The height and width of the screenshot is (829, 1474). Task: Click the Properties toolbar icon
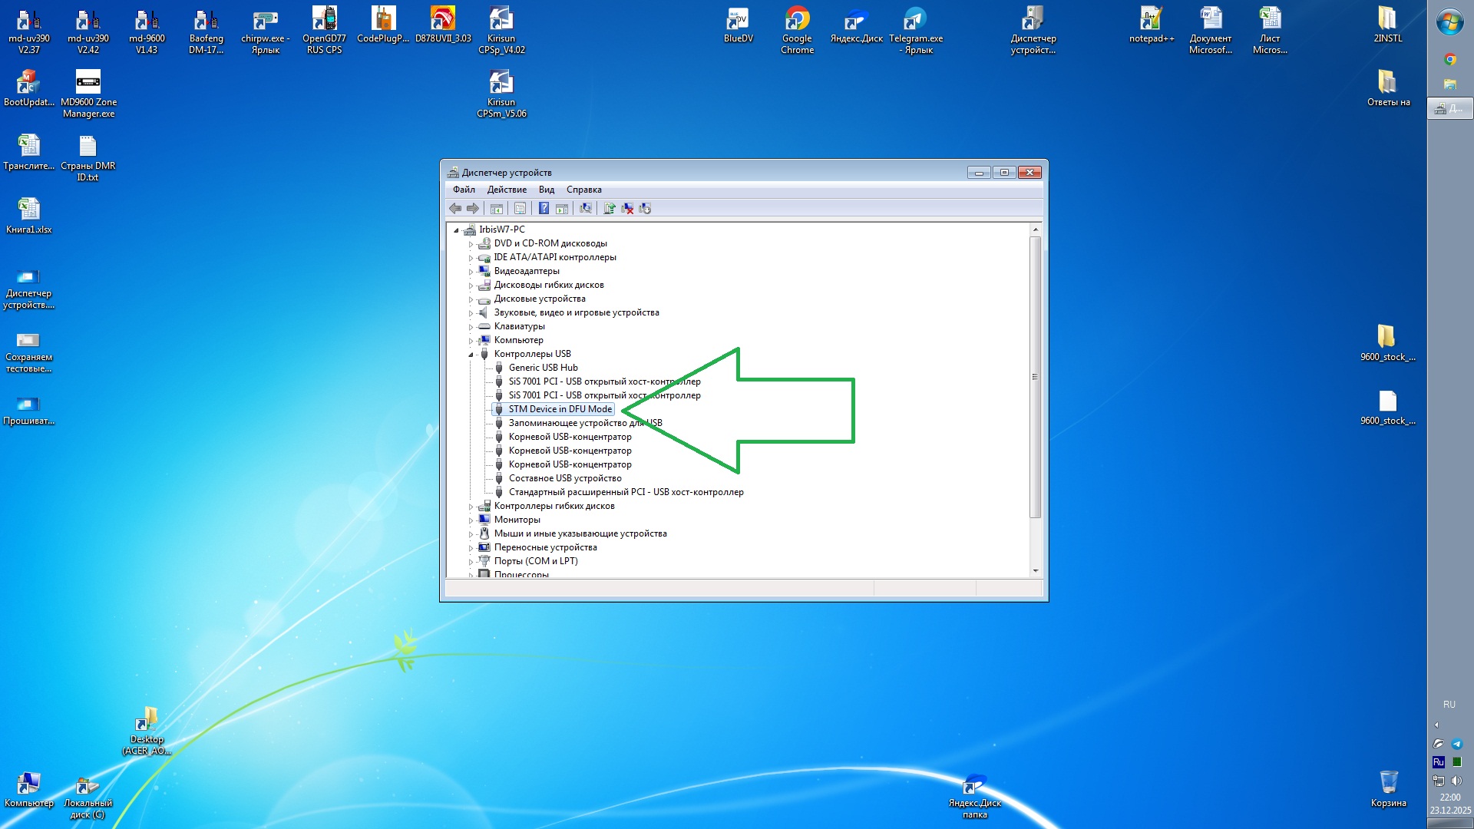click(x=521, y=209)
